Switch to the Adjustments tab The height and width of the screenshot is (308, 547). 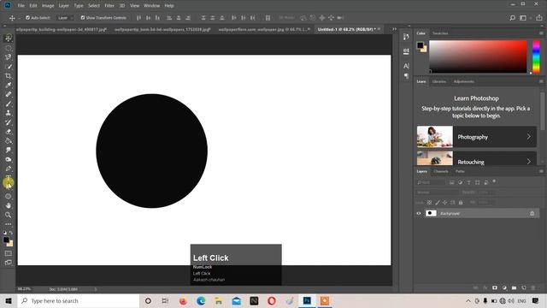tap(463, 82)
